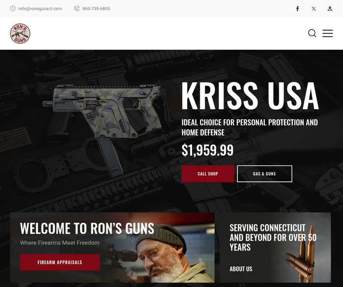Open the Serving Connecticut card heading

tap(273, 238)
